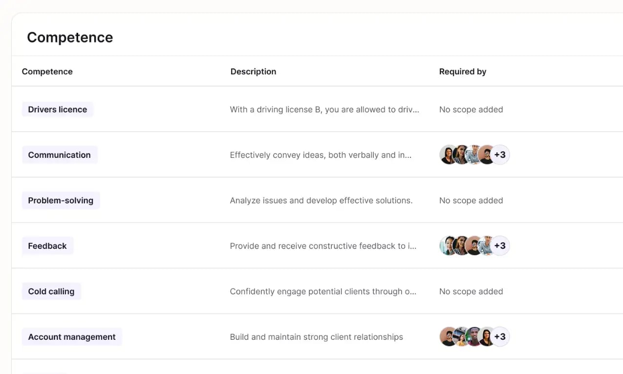
Task: Click first avatar in Feedback row
Action: [x=448, y=246]
